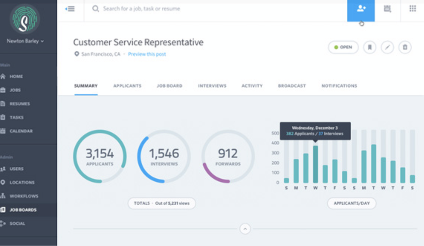The height and width of the screenshot is (246, 424).
Task: Bookmark this job post
Action: point(370,47)
